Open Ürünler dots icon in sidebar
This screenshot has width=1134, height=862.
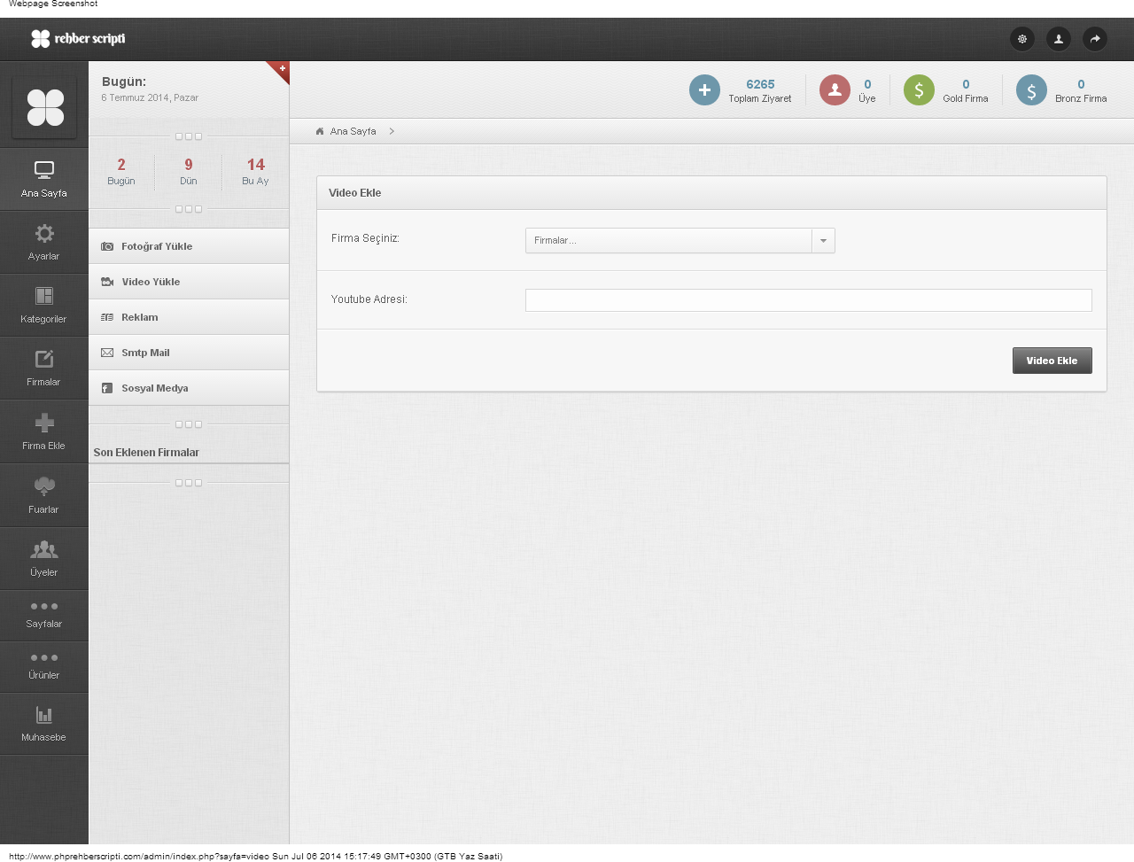(x=44, y=658)
